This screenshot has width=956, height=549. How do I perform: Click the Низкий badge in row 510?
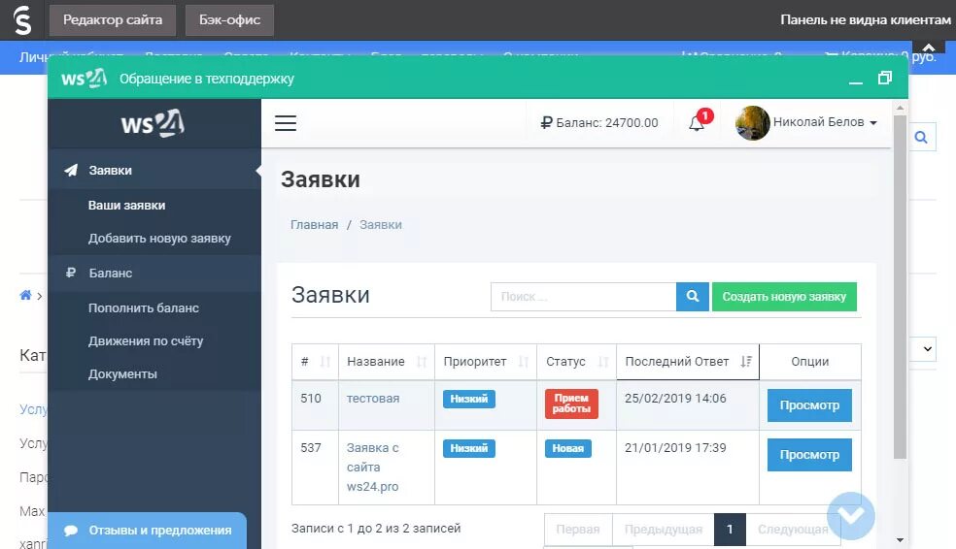(x=469, y=399)
